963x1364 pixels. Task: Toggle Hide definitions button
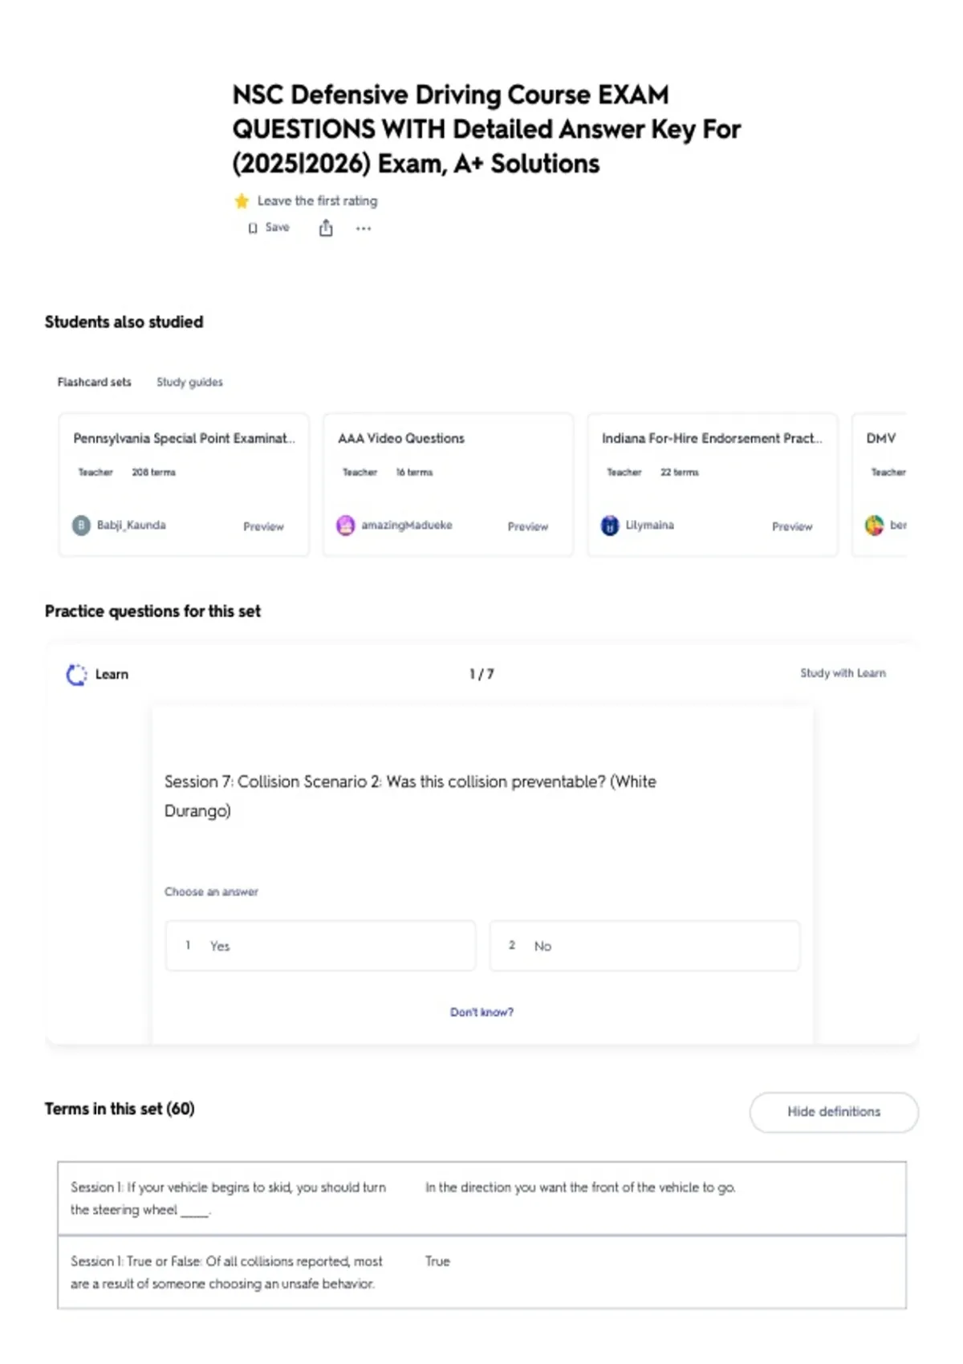click(x=834, y=1112)
